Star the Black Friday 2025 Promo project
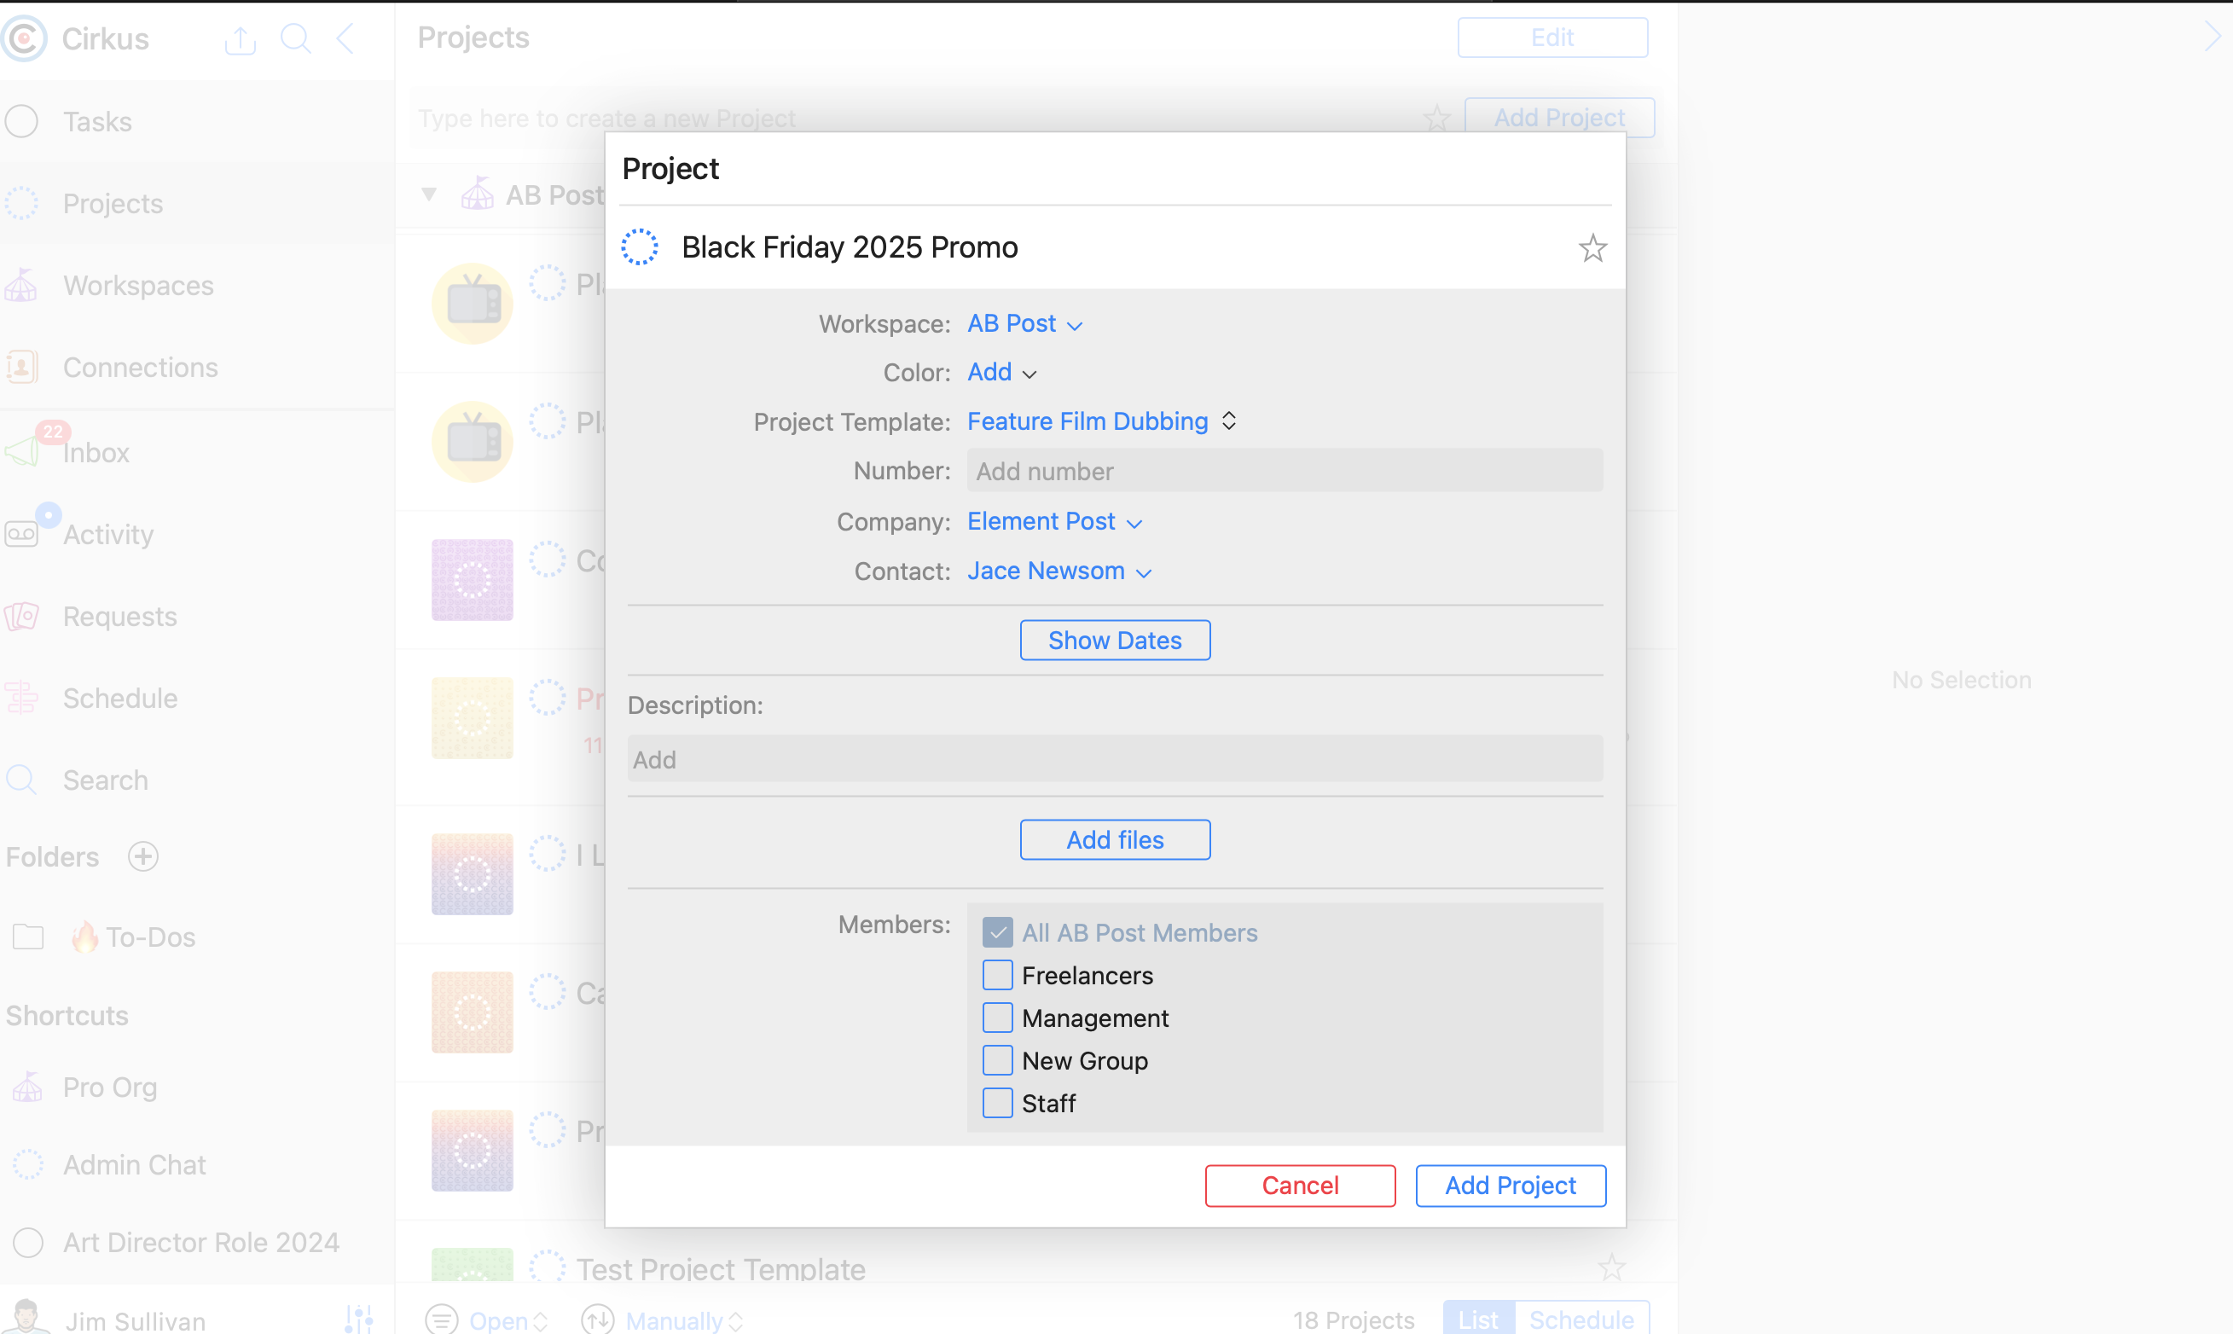This screenshot has width=2233, height=1334. click(x=1592, y=248)
